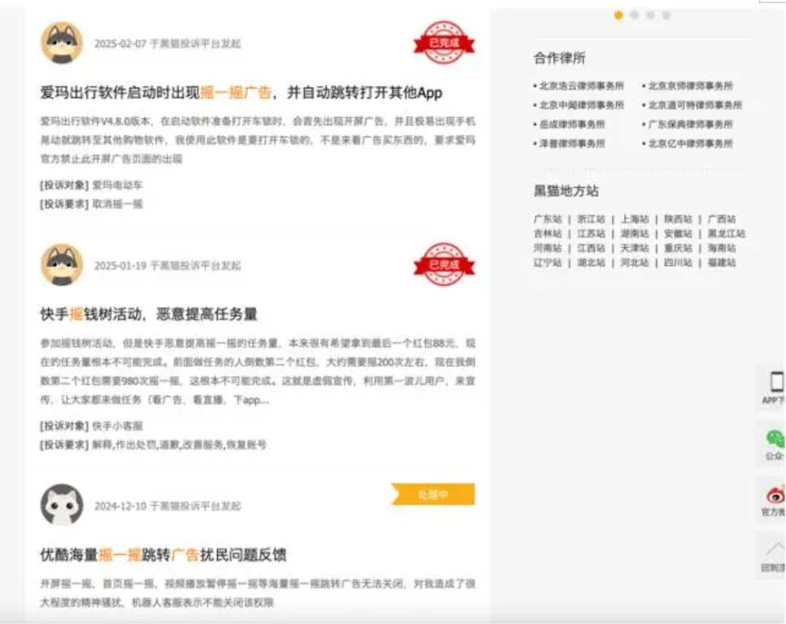The width and height of the screenshot is (786, 624).
Task: Open law firm link 北京中闻律师事务所
Action: pos(581,104)
